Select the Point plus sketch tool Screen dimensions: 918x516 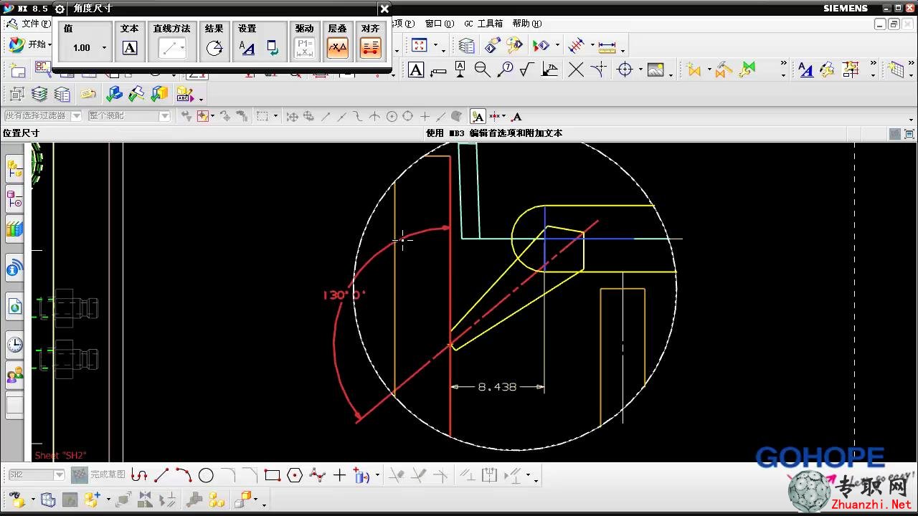click(339, 475)
